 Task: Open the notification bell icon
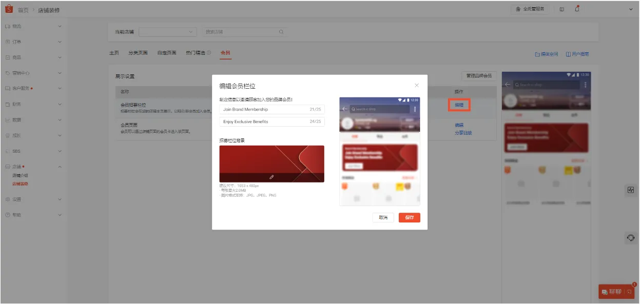pos(577,9)
